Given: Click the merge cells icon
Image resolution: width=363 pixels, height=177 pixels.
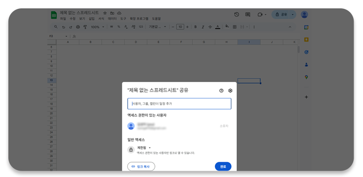Looking at the screenshot, I should coord(242,27).
